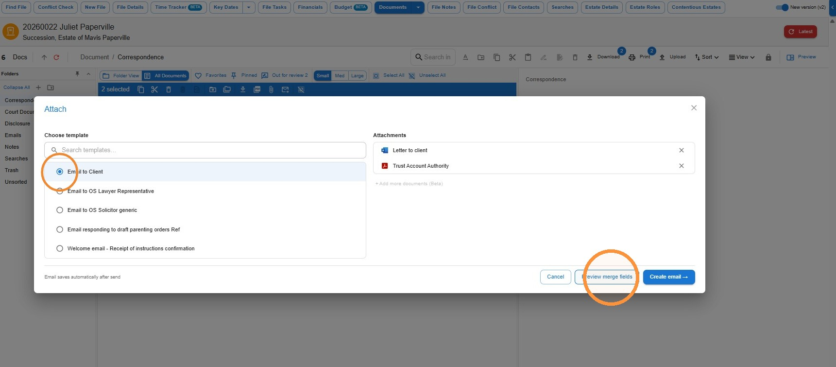This screenshot has height=367, width=836.
Task: Expand the Key Dates dropdown arrow
Action: click(x=249, y=7)
